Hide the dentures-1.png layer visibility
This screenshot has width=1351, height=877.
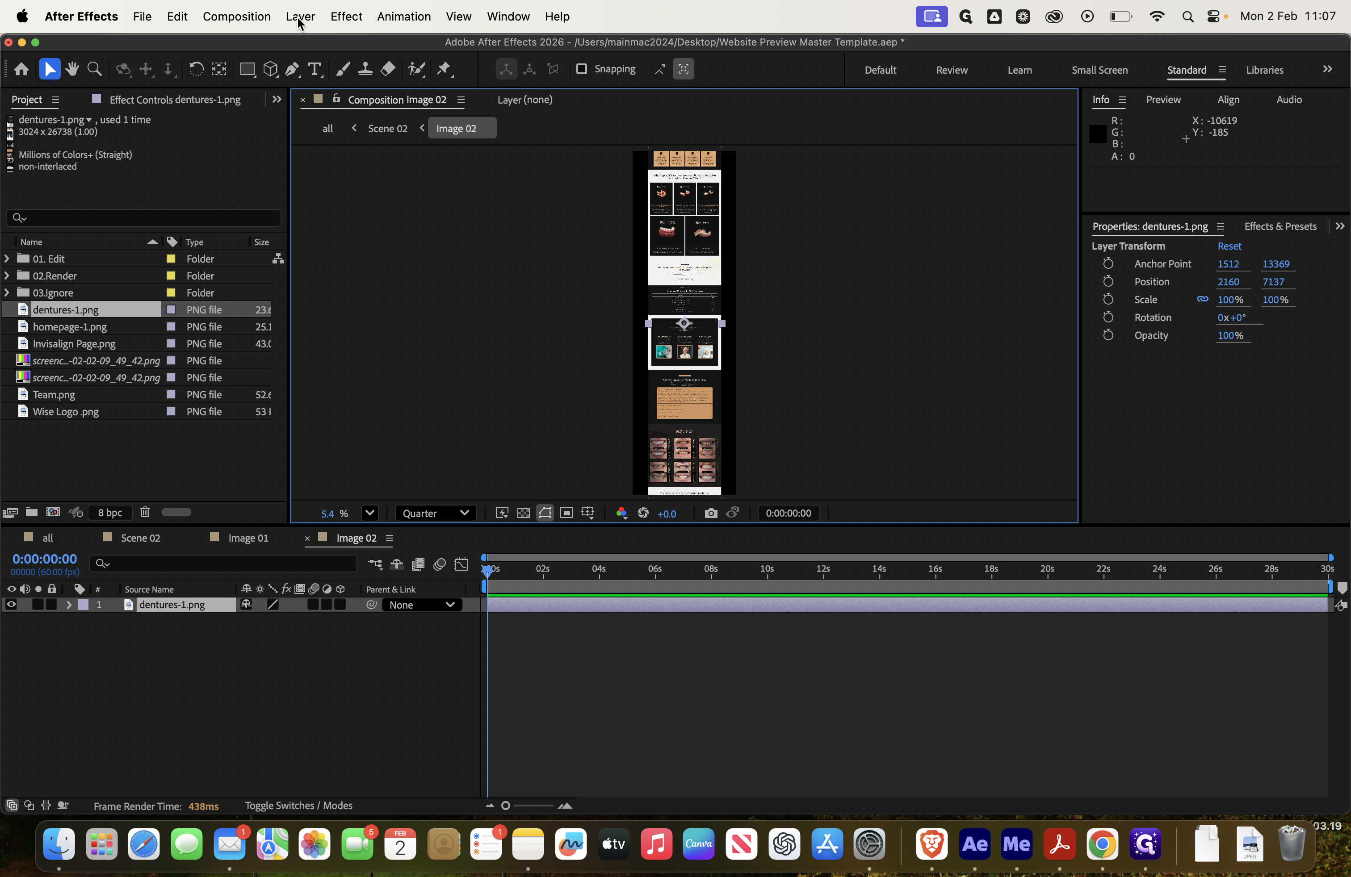(11, 605)
